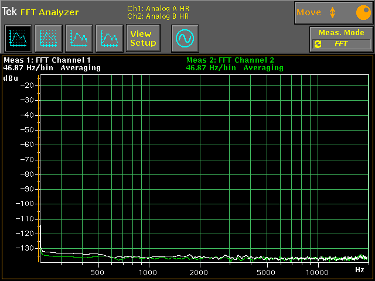The height and width of the screenshot is (281, 375).
Task: Click the orange up/down arrow icon
Action: point(333,12)
